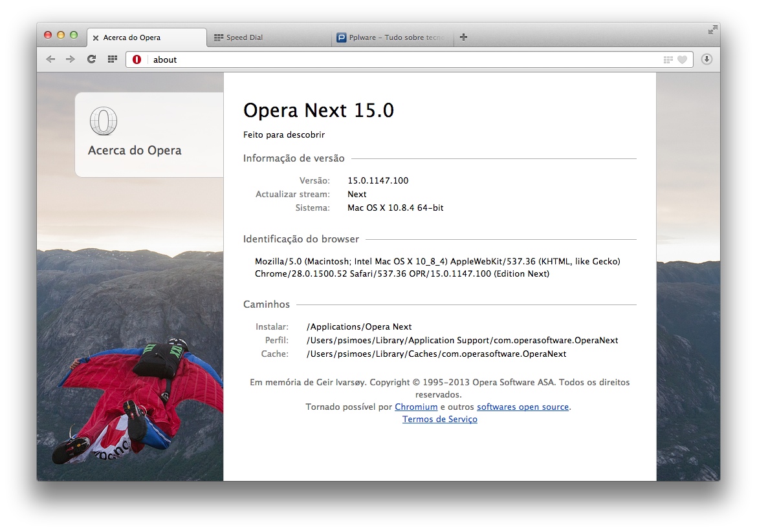This screenshot has height=532, width=757.
Task: Minimize the window with the yellow button
Action: coord(61,35)
